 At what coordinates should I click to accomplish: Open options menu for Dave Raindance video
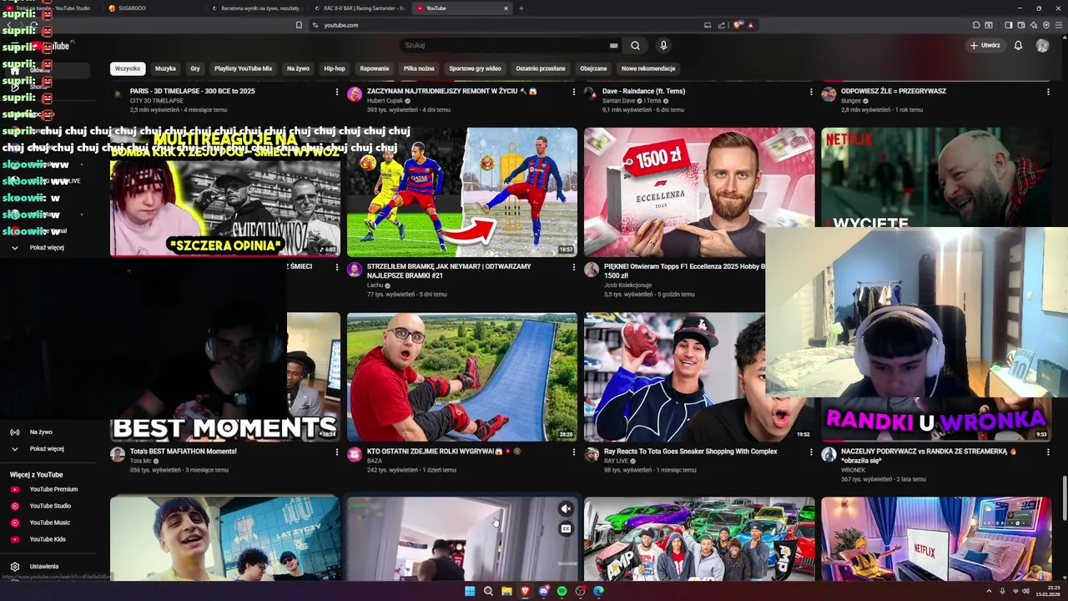[811, 91]
